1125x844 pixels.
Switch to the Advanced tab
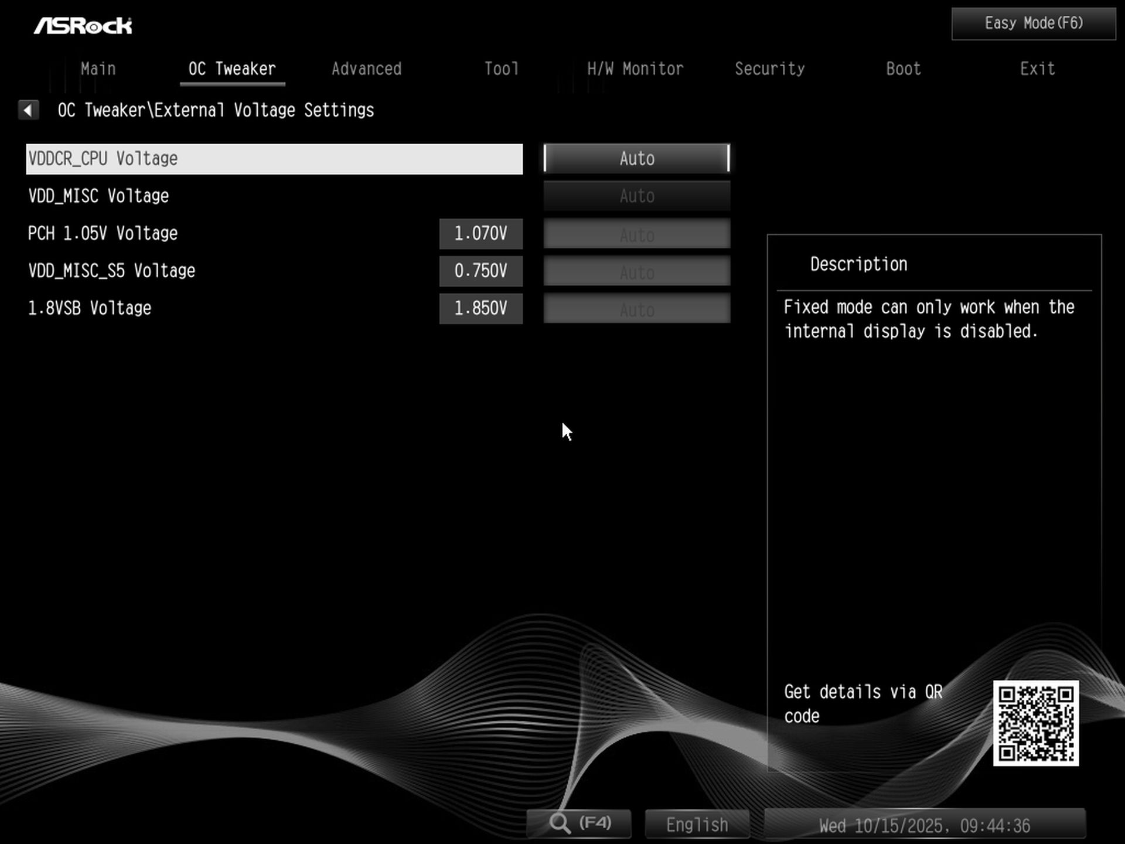point(366,69)
